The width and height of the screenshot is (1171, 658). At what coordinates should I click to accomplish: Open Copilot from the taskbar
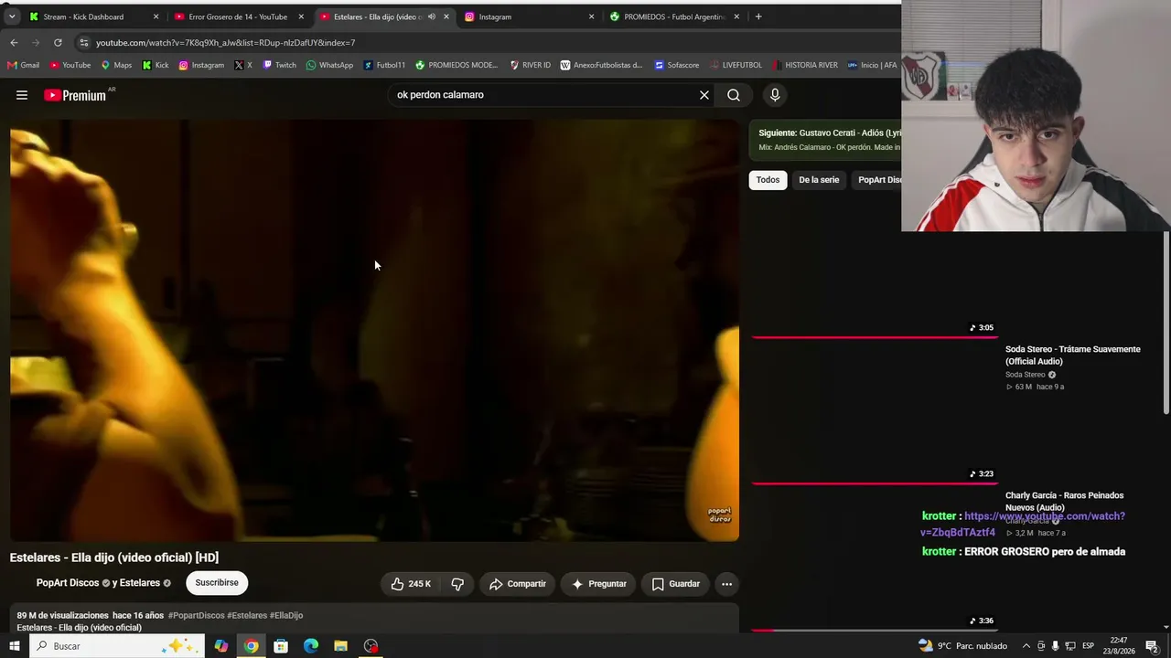(221, 646)
